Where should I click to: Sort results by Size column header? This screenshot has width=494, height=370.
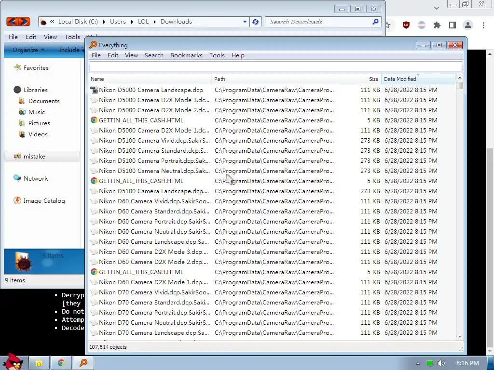point(358,79)
